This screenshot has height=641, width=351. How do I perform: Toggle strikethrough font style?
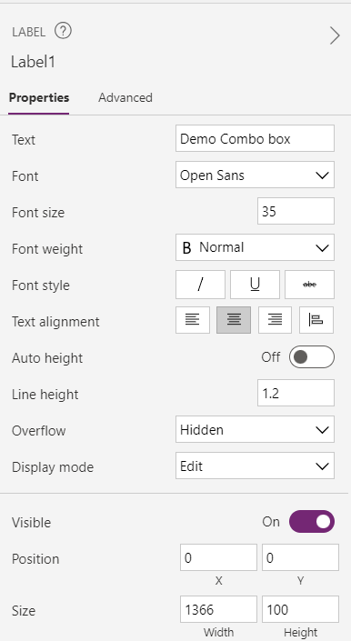[309, 284]
